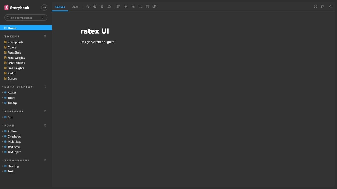Open canvas in a new tab
The image size is (337, 189).
[323, 7]
